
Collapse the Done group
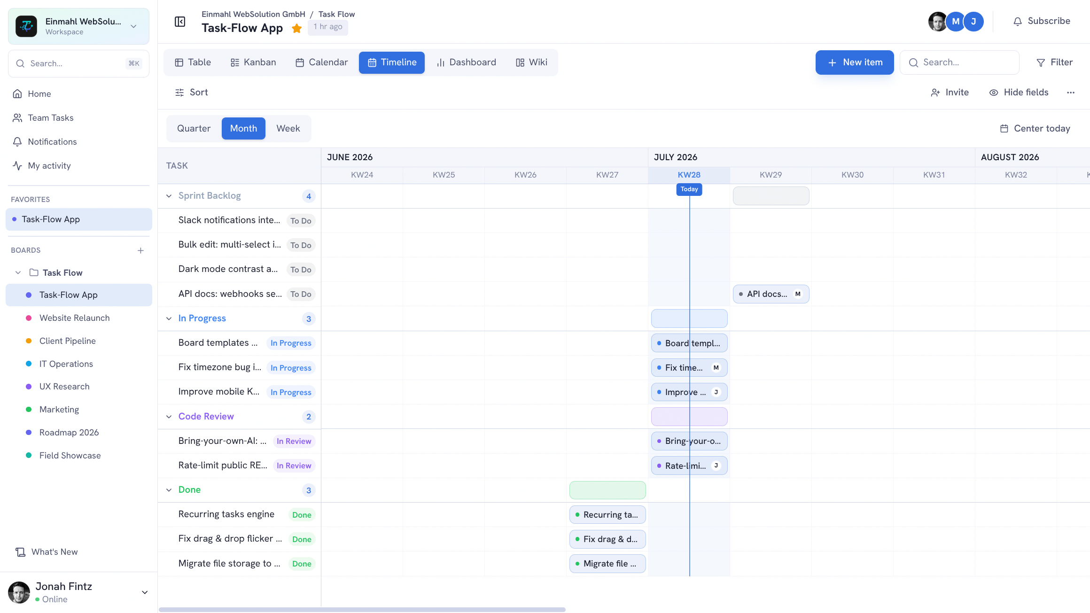click(x=169, y=490)
